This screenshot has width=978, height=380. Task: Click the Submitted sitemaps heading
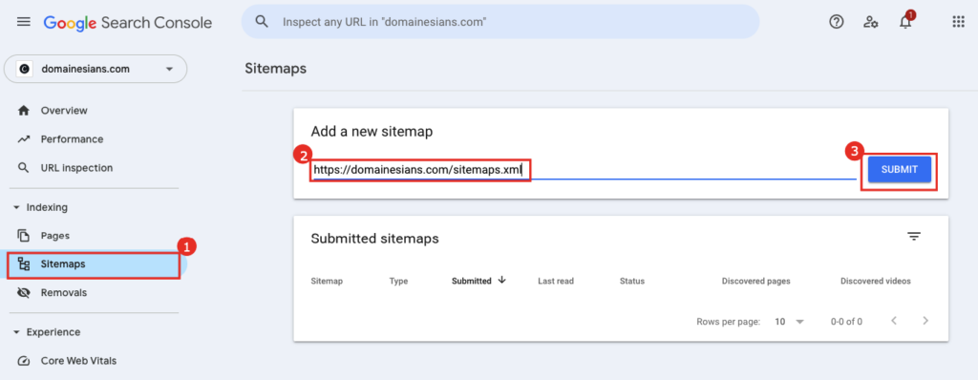374,239
